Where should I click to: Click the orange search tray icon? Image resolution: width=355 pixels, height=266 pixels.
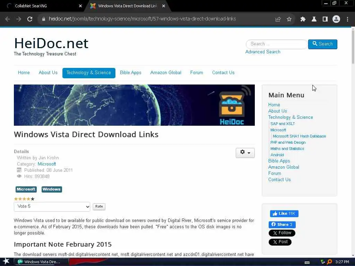pos(329,262)
